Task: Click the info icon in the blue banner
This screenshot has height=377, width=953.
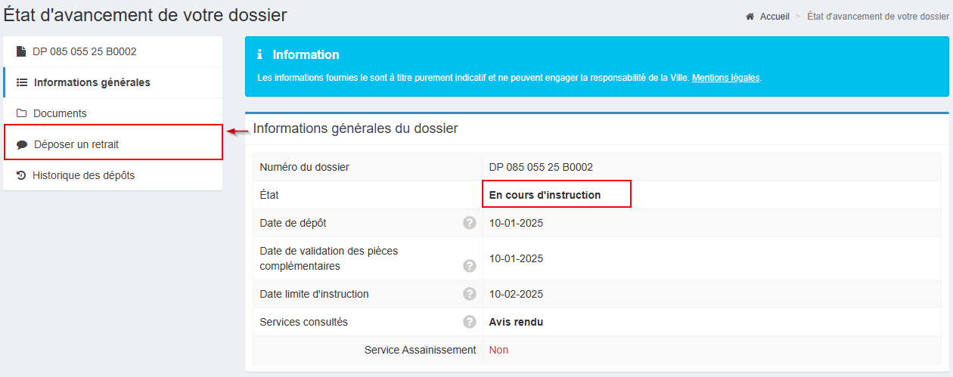Action: (x=260, y=54)
